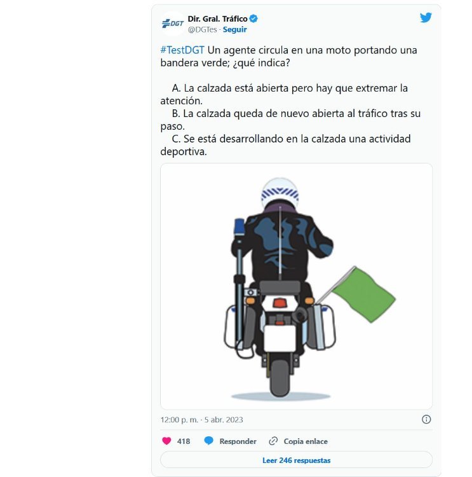Open the tweet timestamp 12:00 p. m. · 5 abr. 2023
Image resolution: width=472 pixels, height=477 pixels.
(202, 420)
